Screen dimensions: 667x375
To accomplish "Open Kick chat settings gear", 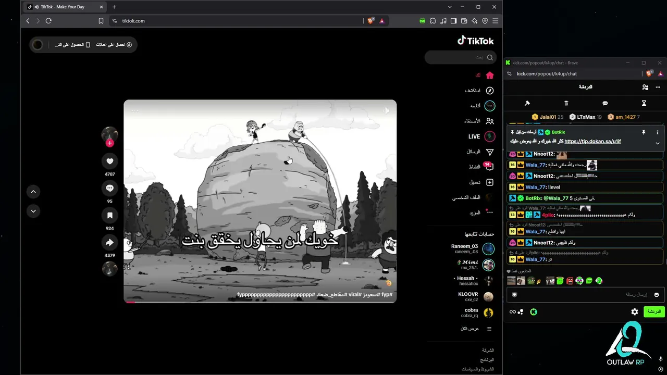I will (635, 312).
